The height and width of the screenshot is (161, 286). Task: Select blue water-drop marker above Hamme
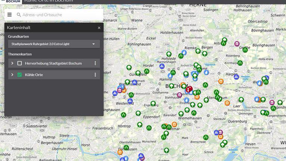pyautogui.click(x=170, y=76)
